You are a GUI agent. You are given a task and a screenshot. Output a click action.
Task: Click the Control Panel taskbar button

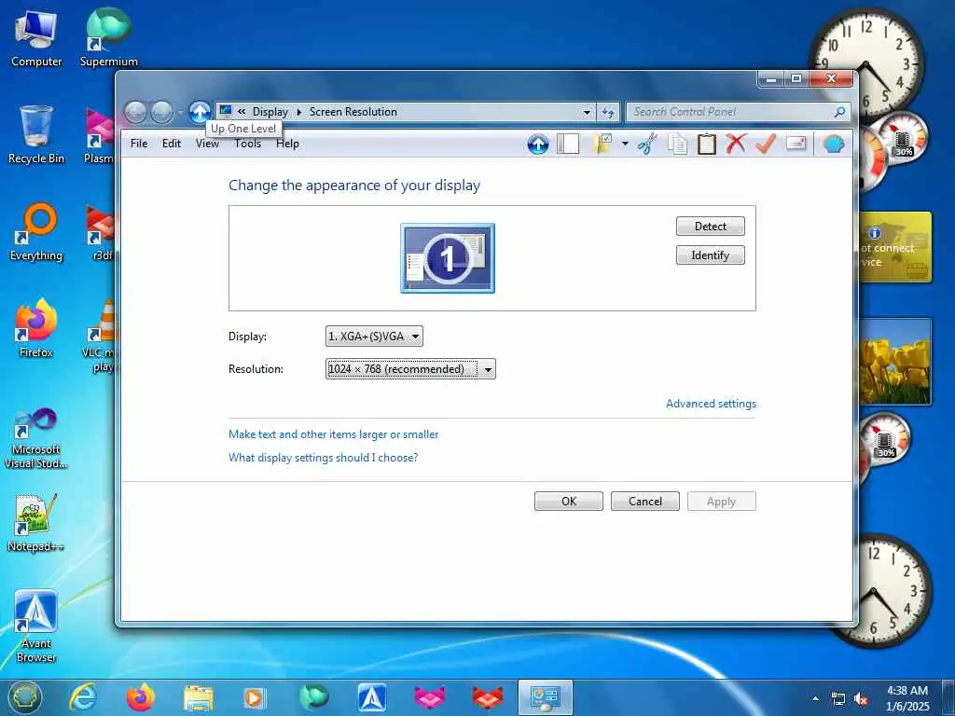(545, 697)
